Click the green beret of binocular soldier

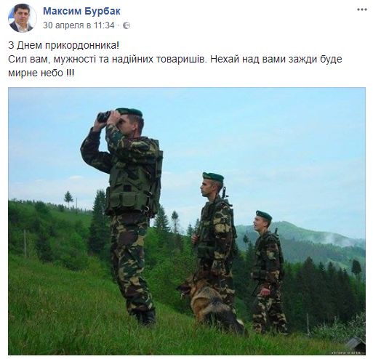[x=129, y=111]
